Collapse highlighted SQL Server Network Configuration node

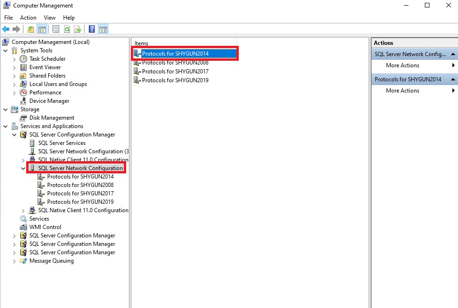click(23, 168)
